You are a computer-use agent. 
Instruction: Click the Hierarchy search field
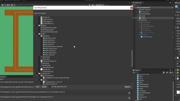tap(155, 5)
